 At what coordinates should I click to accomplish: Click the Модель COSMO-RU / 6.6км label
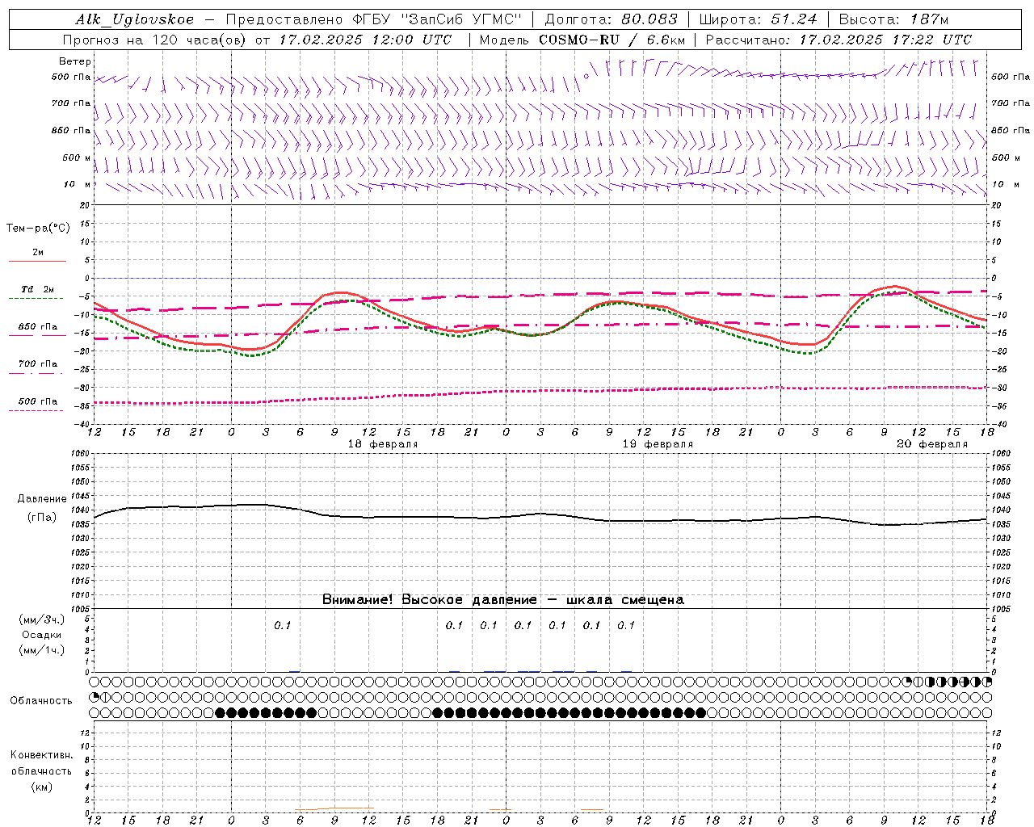pyautogui.click(x=582, y=40)
